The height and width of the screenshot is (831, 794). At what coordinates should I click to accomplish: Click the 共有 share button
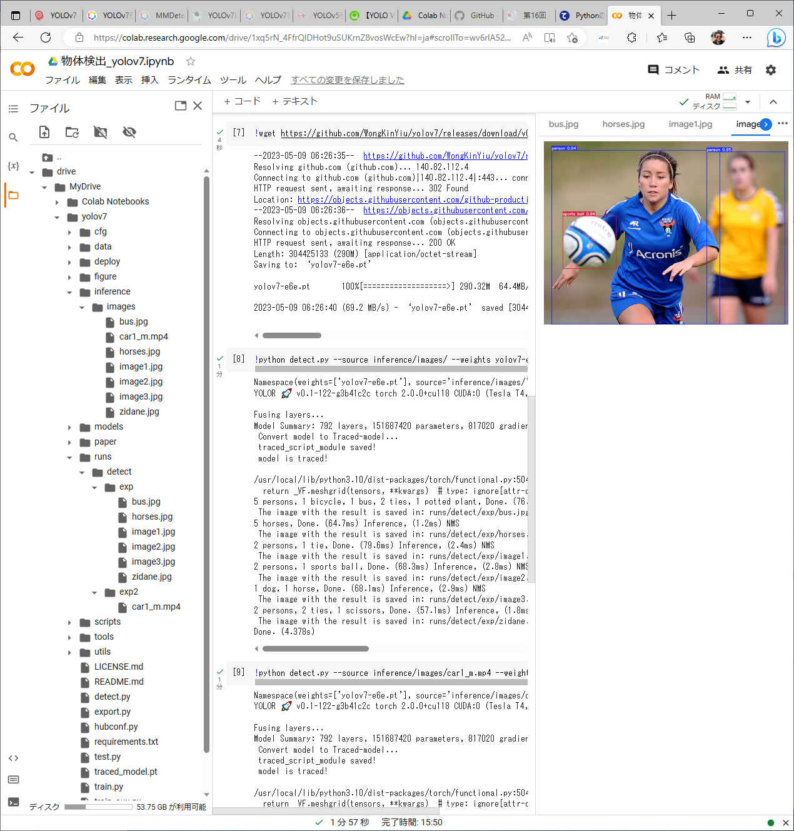(x=735, y=70)
